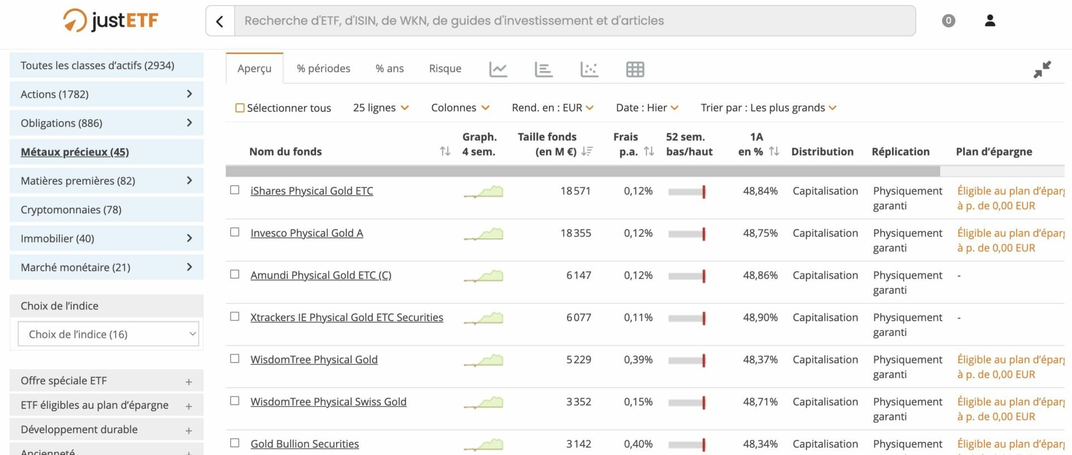Switch to the grid table view icon
1072x455 pixels.
point(635,69)
